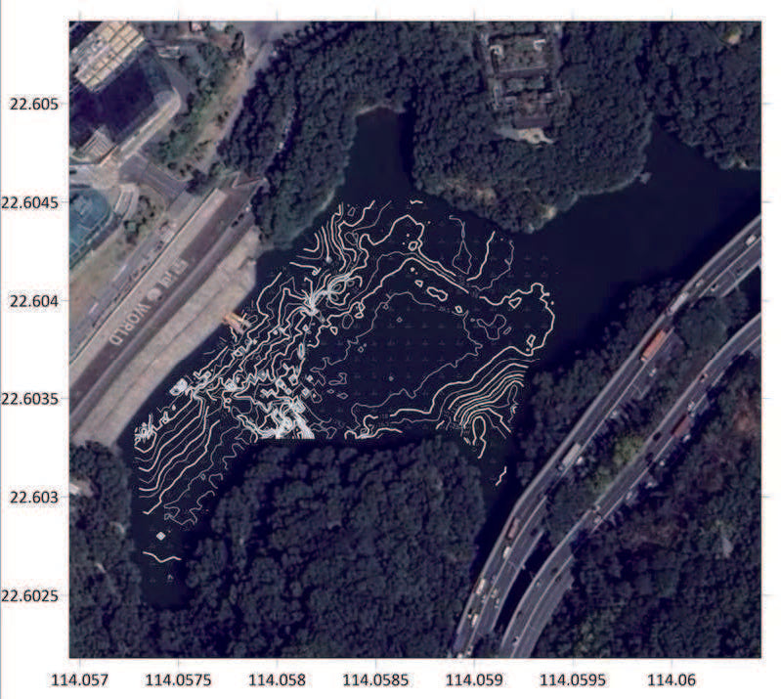Click the latitude label 22.603
Image resolution: width=781 pixels, height=699 pixels.
(x=33, y=498)
